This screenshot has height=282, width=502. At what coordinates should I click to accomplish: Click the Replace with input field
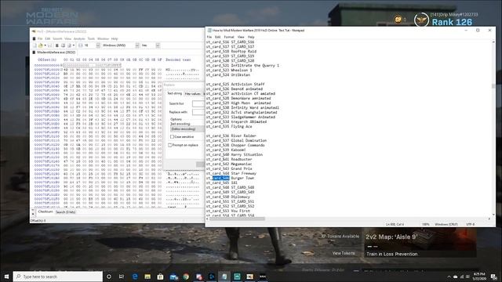(198, 112)
